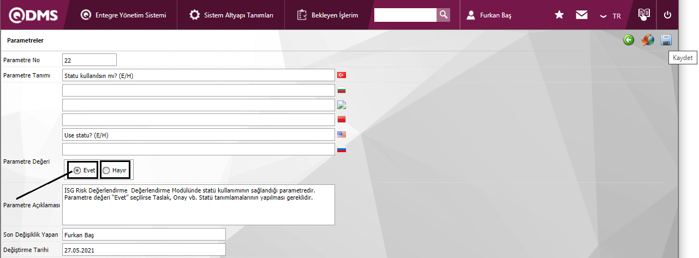Viewport: 699px width, 258px height.
Task: Click the Parametre Tanımı label
Action: 27,75
